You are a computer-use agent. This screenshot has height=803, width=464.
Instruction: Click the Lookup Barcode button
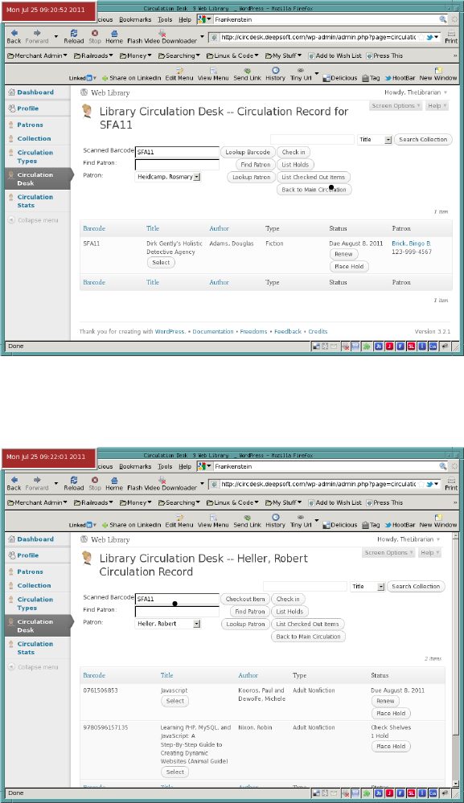(x=248, y=152)
